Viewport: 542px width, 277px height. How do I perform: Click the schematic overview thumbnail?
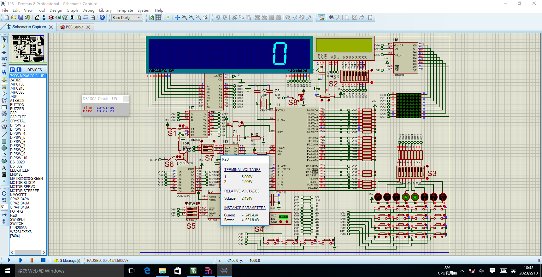[x=28, y=49]
